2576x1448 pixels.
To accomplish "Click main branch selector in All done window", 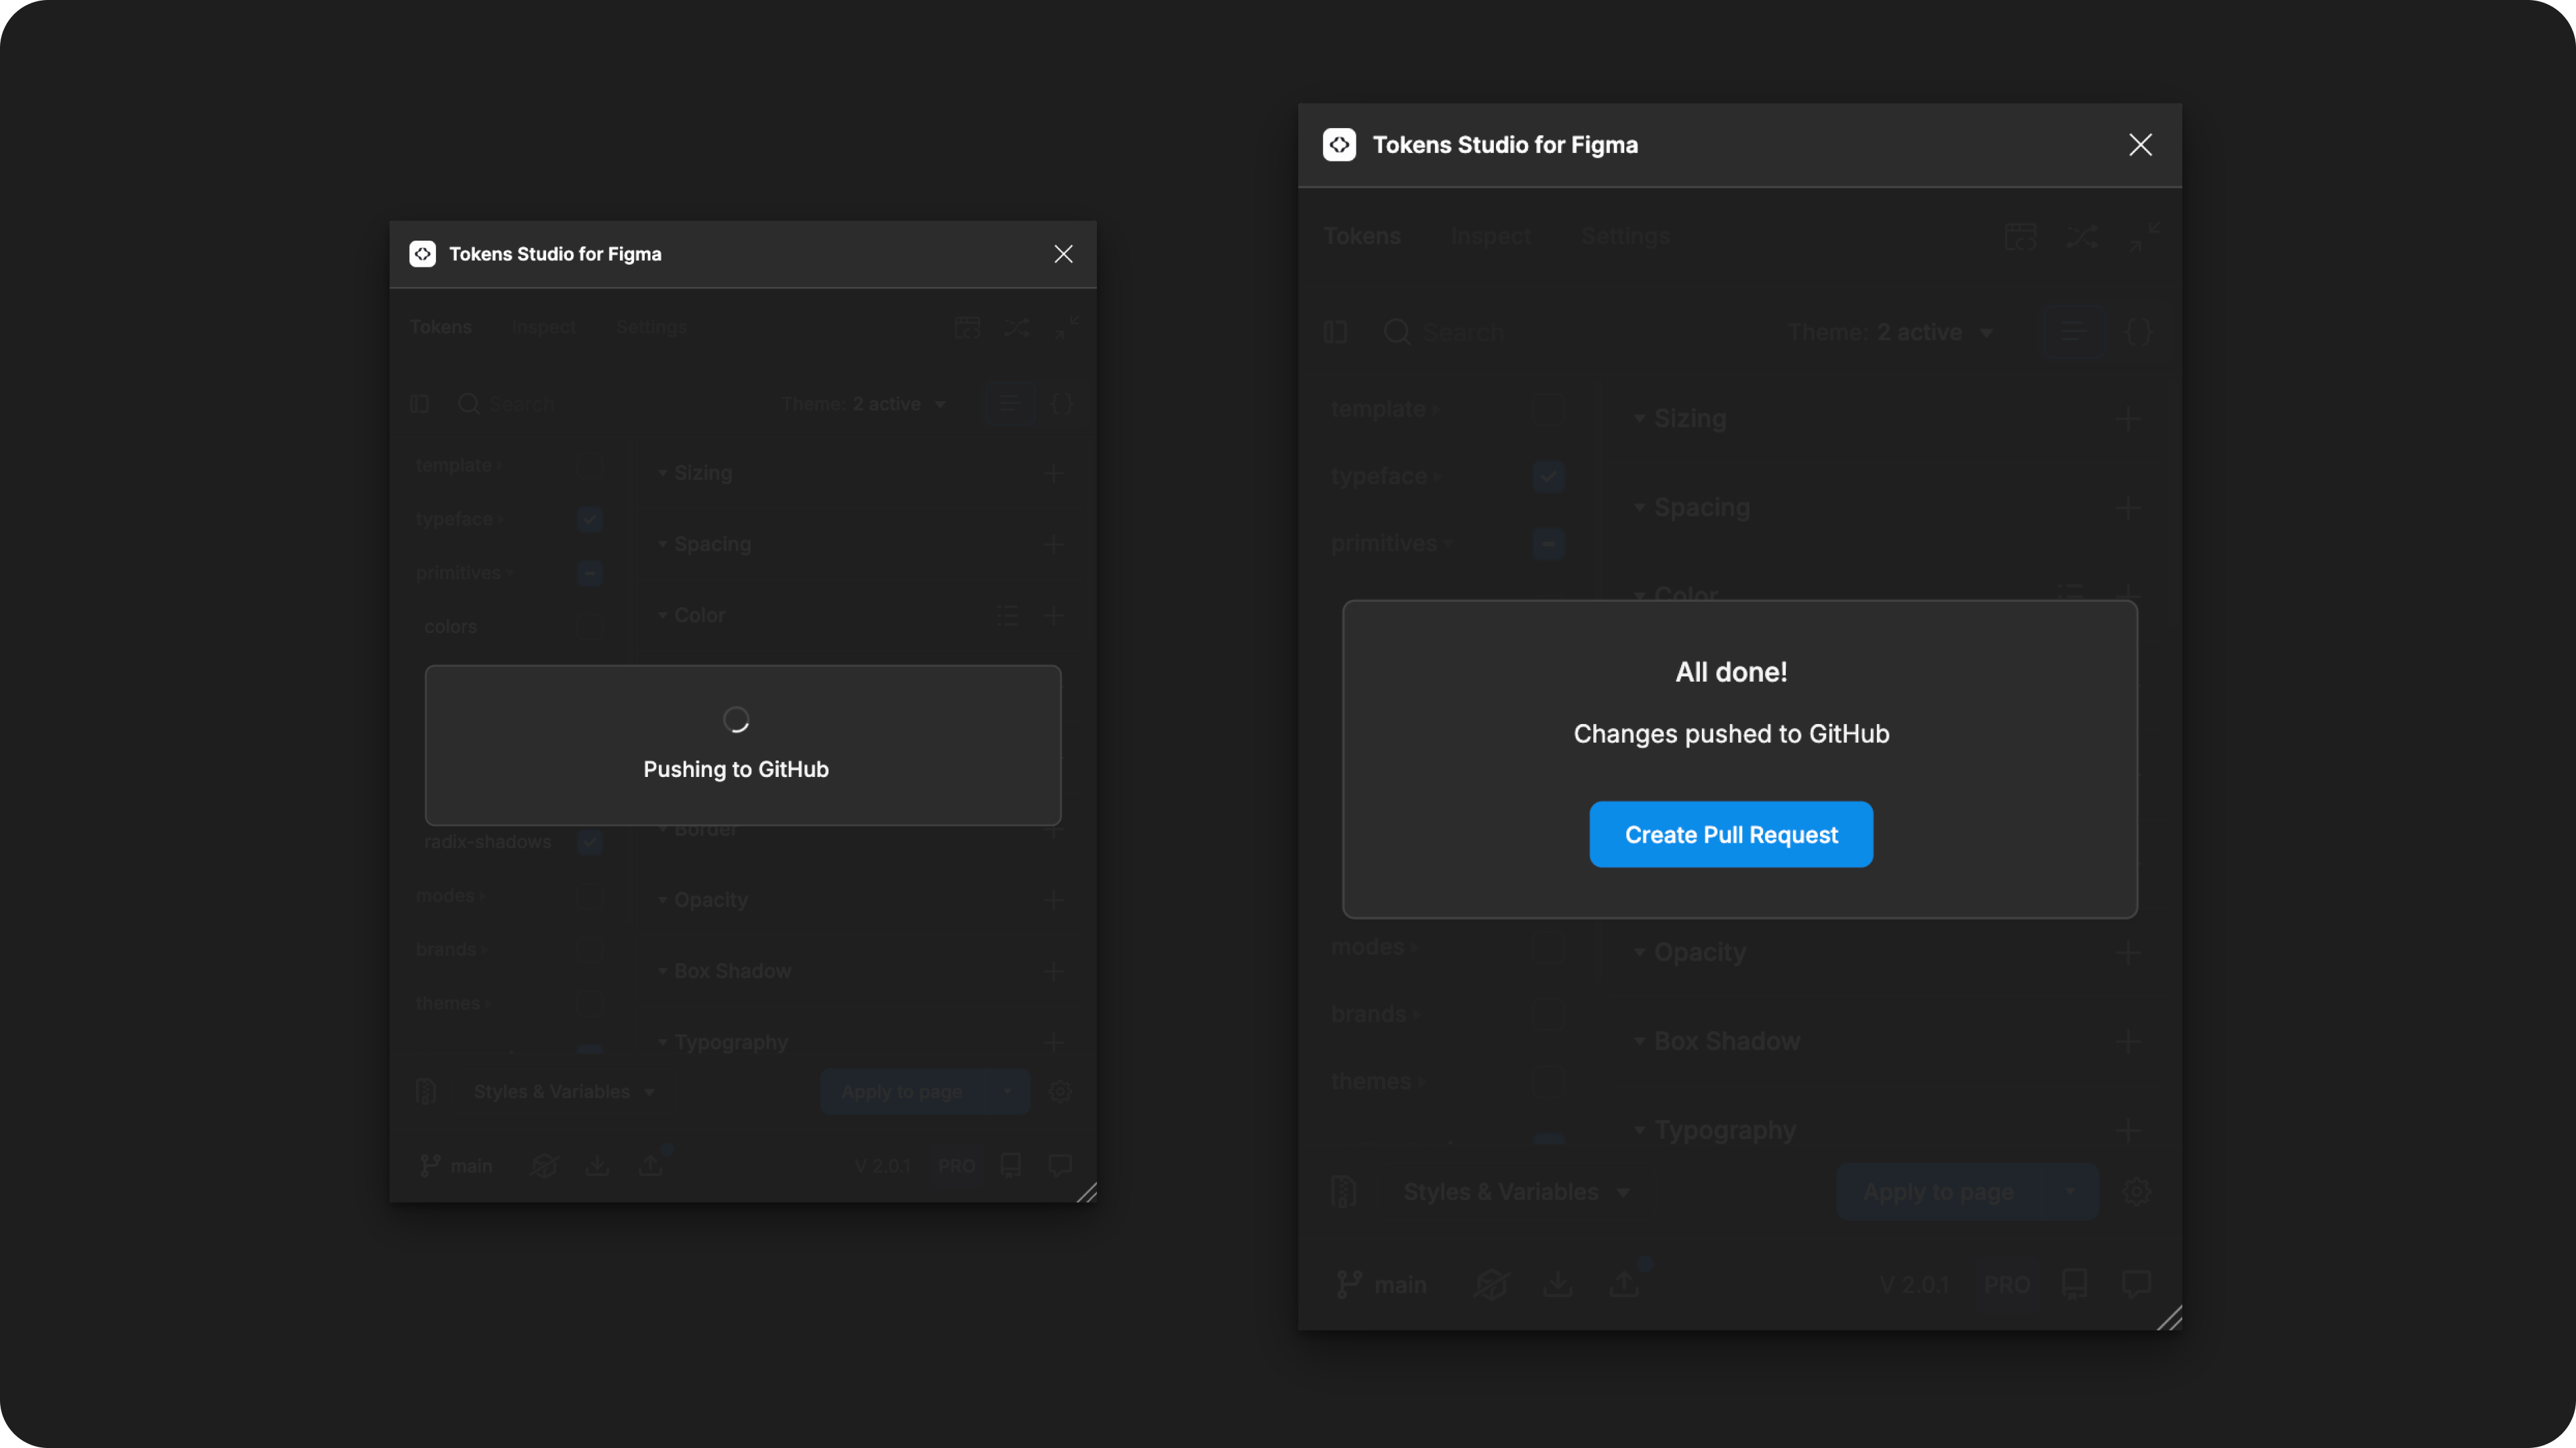I will (x=1382, y=1284).
